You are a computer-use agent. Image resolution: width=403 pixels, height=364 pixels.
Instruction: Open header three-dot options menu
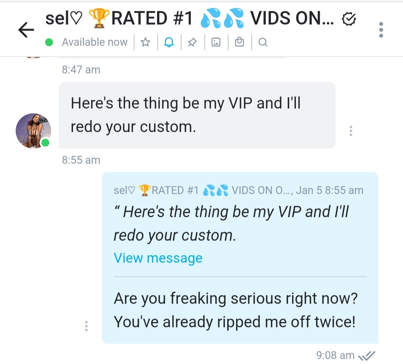tap(381, 29)
